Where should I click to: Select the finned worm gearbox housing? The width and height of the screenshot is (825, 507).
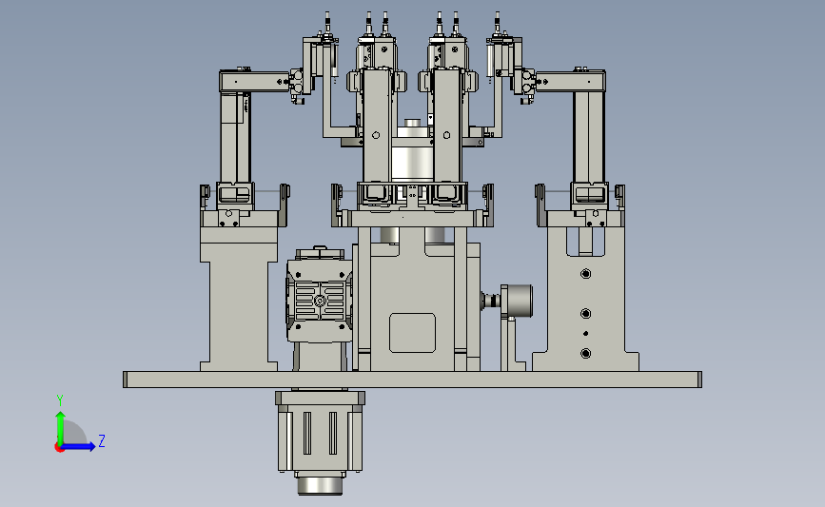pyautogui.click(x=320, y=301)
